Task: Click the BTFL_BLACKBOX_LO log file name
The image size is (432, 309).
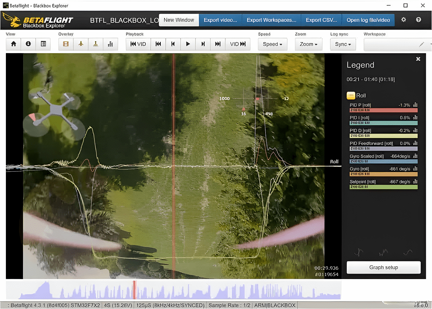Action: click(x=124, y=20)
